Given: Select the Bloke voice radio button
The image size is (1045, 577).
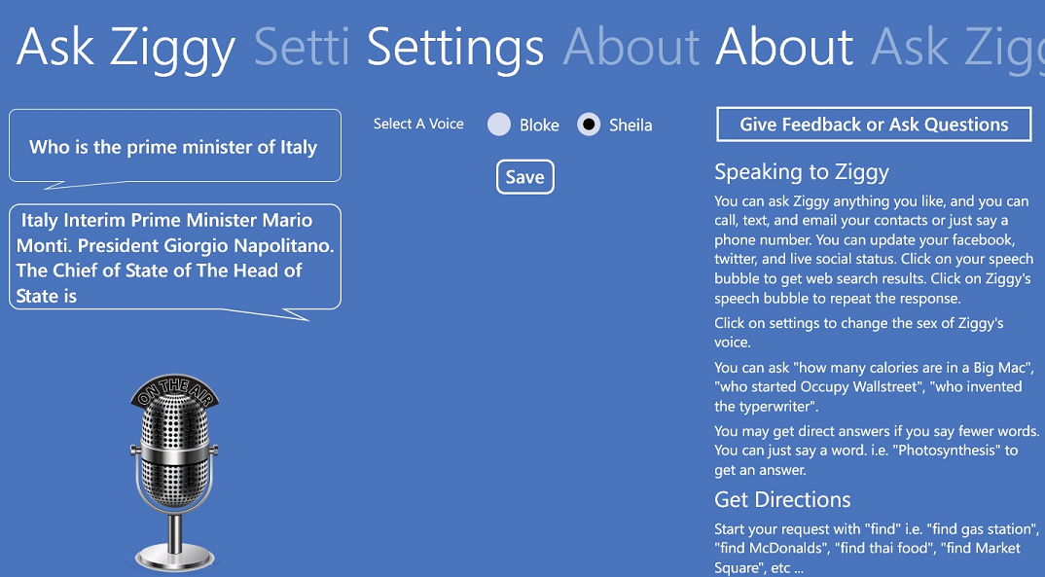Looking at the screenshot, I should point(499,125).
